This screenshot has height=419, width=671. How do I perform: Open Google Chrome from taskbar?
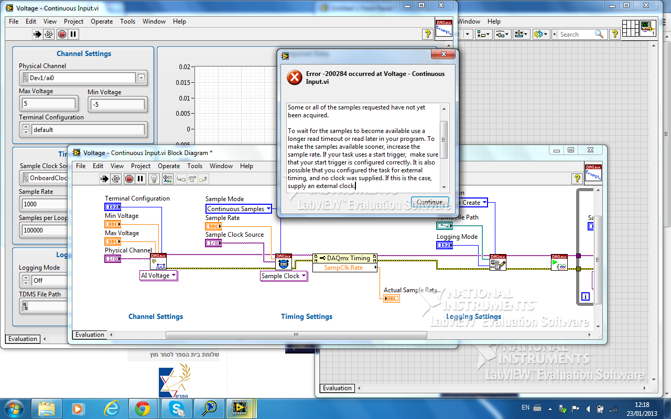pyautogui.click(x=142, y=408)
